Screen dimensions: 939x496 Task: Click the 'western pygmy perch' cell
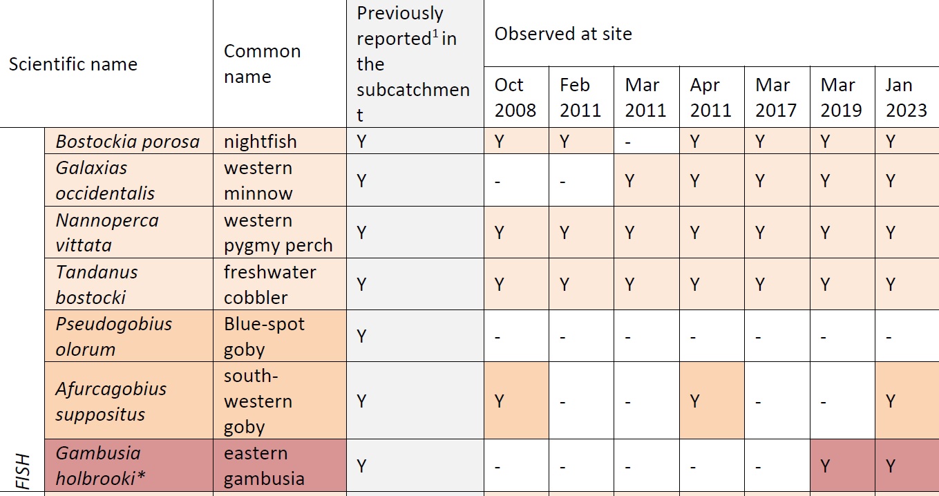[x=278, y=233]
